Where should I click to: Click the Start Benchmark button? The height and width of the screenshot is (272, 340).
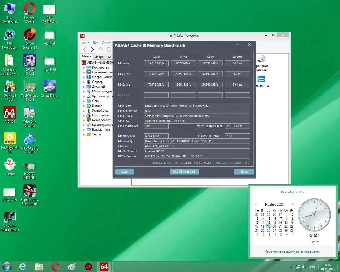(184, 172)
